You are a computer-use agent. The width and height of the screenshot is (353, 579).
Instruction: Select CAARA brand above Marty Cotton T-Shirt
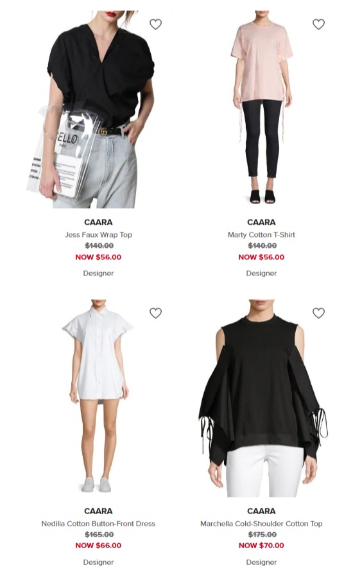[x=261, y=222]
